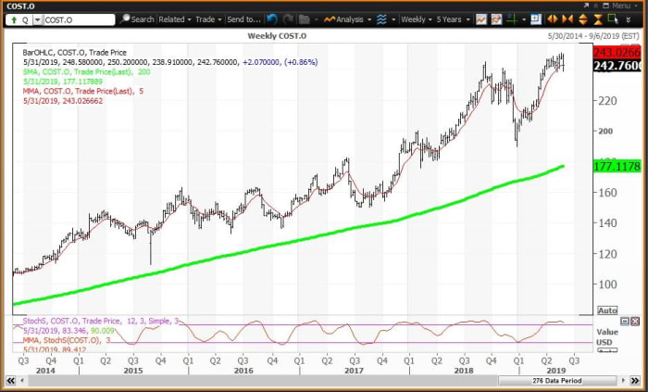
Task: Click the Value USD label in stochastic pane
Action: pos(607,337)
